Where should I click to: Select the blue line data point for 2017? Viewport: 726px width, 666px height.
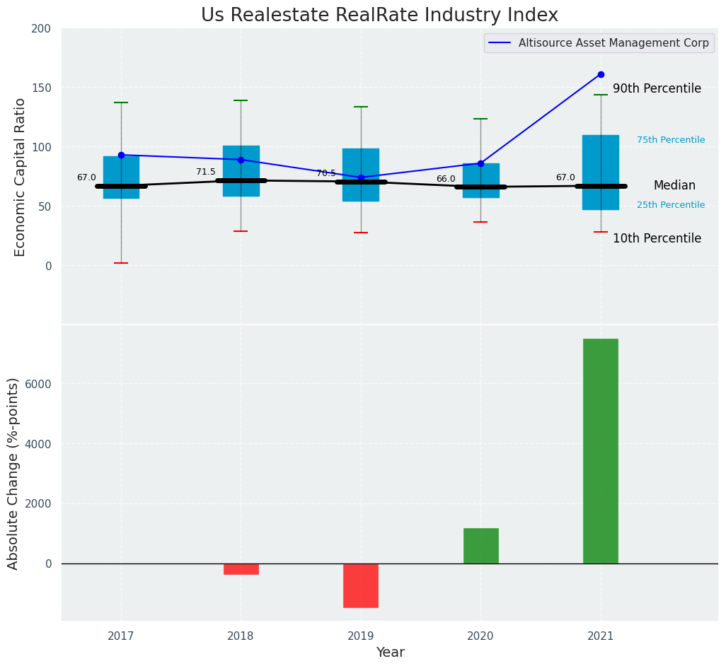[121, 155]
